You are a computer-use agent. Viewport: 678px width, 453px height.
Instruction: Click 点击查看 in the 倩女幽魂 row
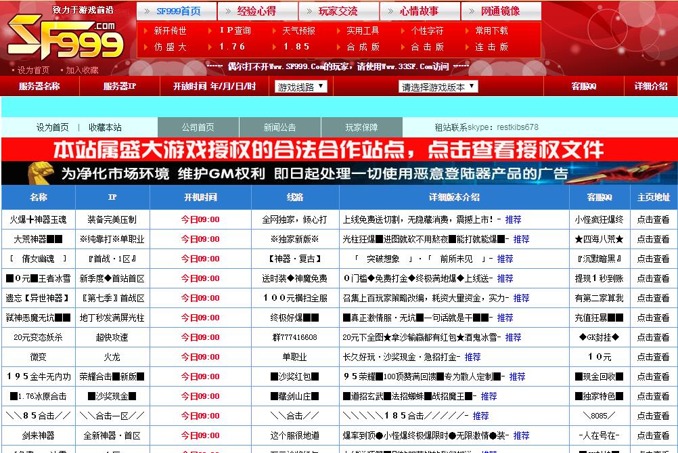click(653, 259)
